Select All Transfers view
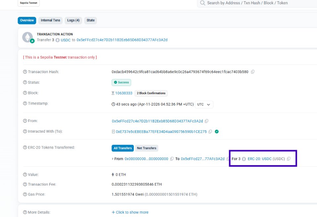The width and height of the screenshot is (317, 217). pos(123,148)
